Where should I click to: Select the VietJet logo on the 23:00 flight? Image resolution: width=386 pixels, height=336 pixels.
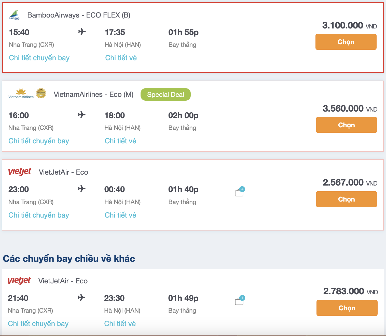tap(19, 172)
